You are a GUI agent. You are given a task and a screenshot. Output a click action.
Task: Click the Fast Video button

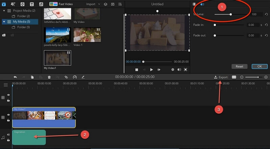(61, 4)
